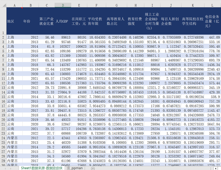Select column L header
221x170 pixels.
click(212, 5)
